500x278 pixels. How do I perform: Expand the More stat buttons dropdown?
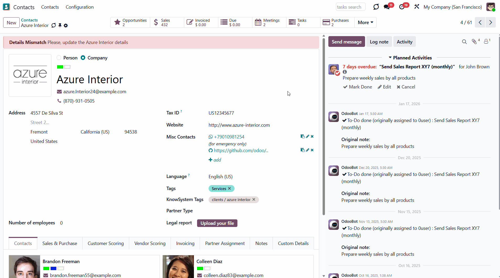click(x=366, y=23)
